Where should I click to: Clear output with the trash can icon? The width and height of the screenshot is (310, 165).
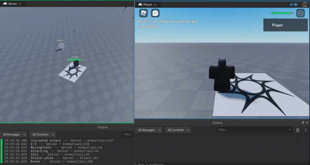coord(298,130)
